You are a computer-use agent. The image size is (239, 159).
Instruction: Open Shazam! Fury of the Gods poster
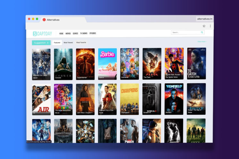click(x=107, y=99)
